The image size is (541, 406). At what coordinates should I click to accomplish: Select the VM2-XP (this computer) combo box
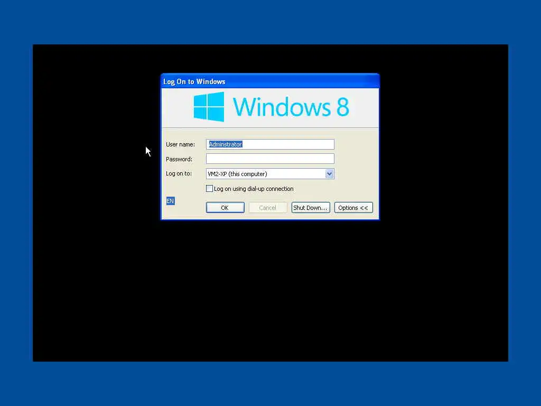pyautogui.click(x=270, y=173)
